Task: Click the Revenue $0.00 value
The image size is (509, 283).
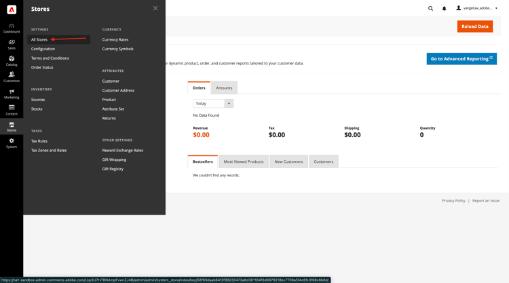Action: [x=202, y=135]
